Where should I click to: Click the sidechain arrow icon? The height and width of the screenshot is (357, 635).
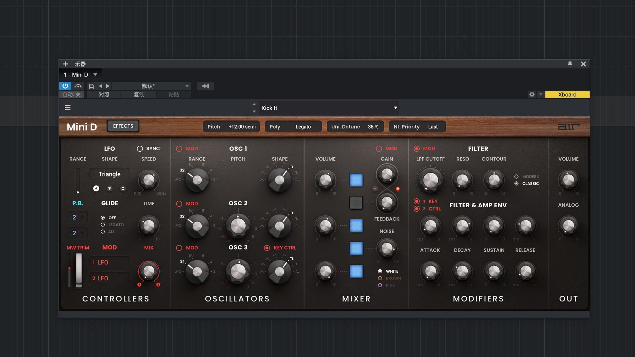point(205,86)
